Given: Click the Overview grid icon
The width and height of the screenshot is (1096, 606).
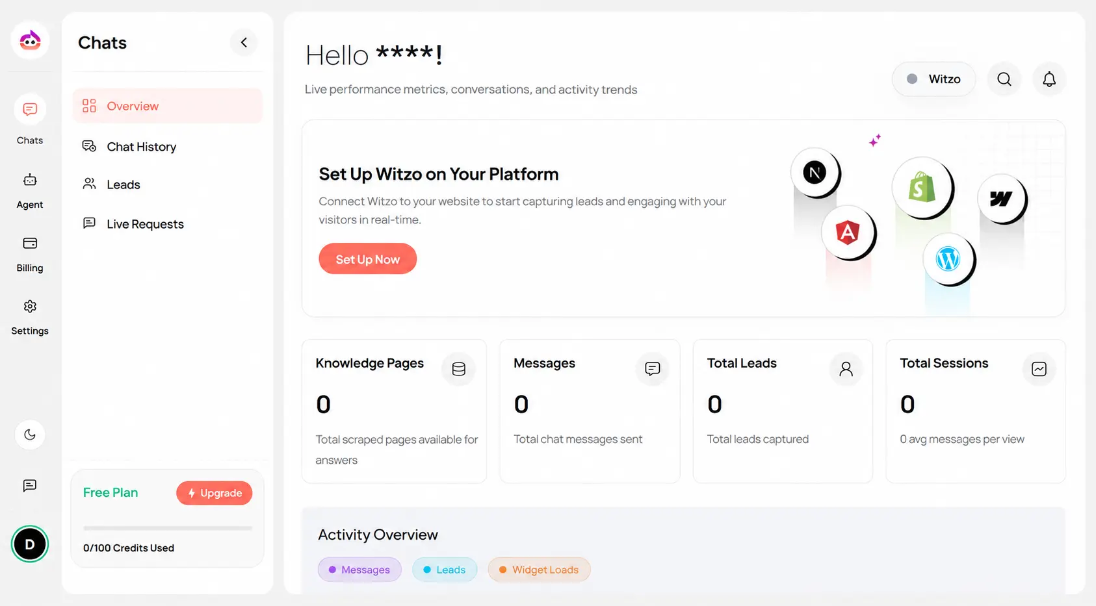Looking at the screenshot, I should point(89,106).
